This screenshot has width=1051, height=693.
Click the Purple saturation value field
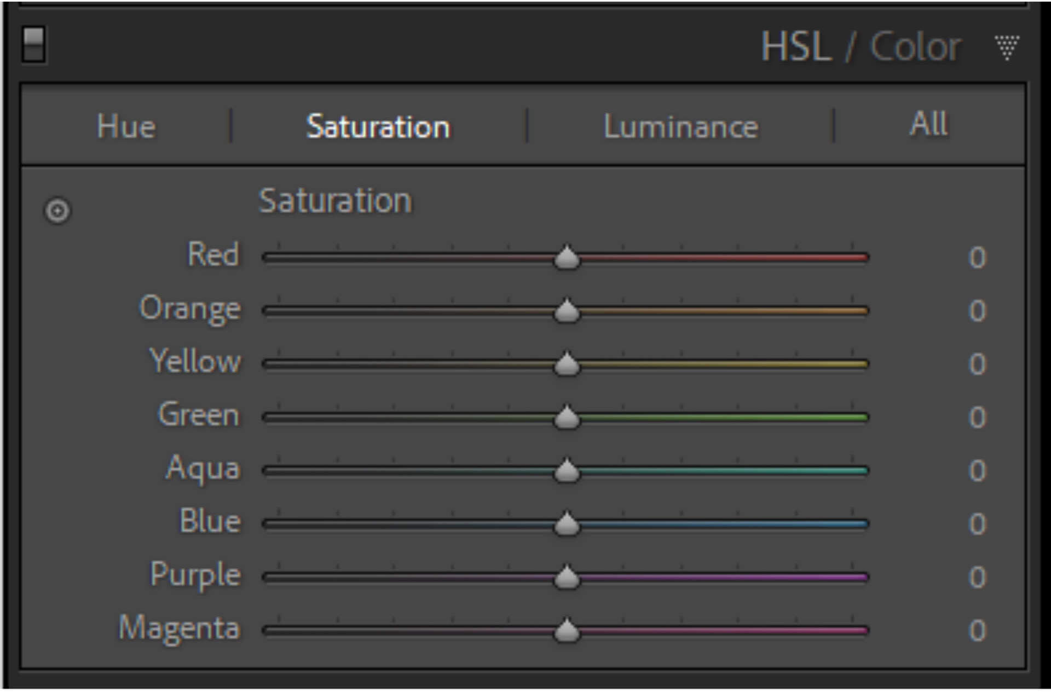click(977, 576)
